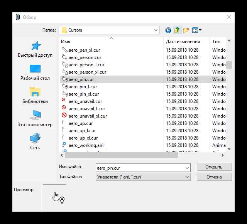Go back using the blue back arrow

point(168,30)
